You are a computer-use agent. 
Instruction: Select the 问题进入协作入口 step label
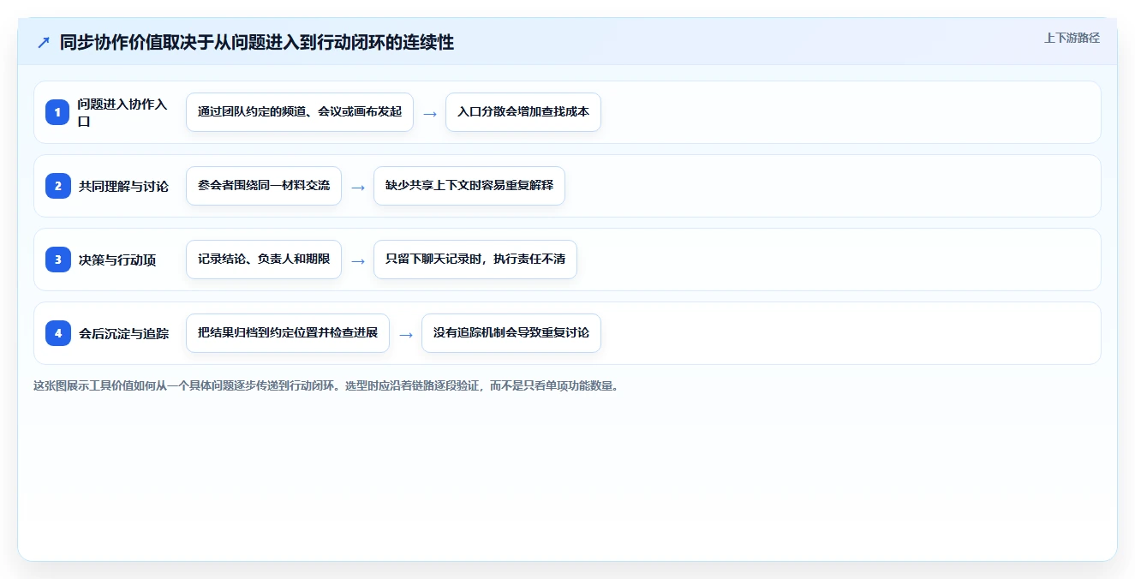click(122, 112)
